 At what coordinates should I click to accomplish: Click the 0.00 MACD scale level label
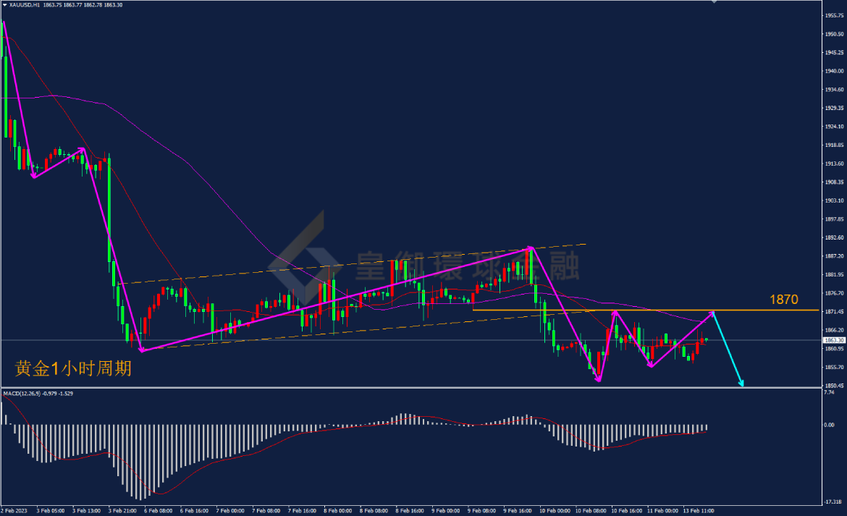click(829, 425)
